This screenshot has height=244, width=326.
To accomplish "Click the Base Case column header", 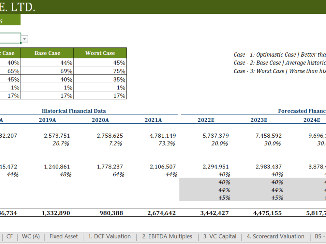I will [x=47, y=53].
